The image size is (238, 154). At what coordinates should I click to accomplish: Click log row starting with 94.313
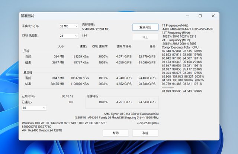pyautogui.click(x=183, y=80)
